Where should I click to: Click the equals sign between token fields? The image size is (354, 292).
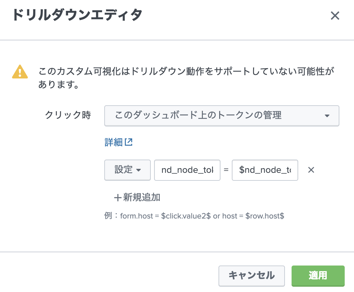[x=226, y=170]
